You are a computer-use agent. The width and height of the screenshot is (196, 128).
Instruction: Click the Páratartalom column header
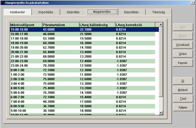(61, 25)
